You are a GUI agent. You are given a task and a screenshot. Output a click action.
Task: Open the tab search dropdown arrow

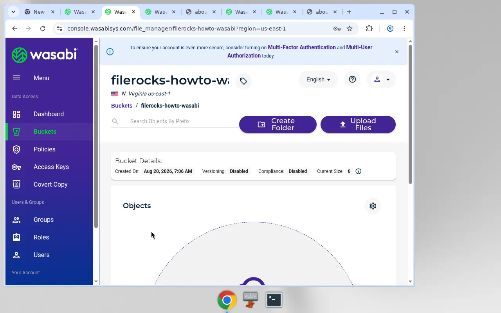point(13,12)
